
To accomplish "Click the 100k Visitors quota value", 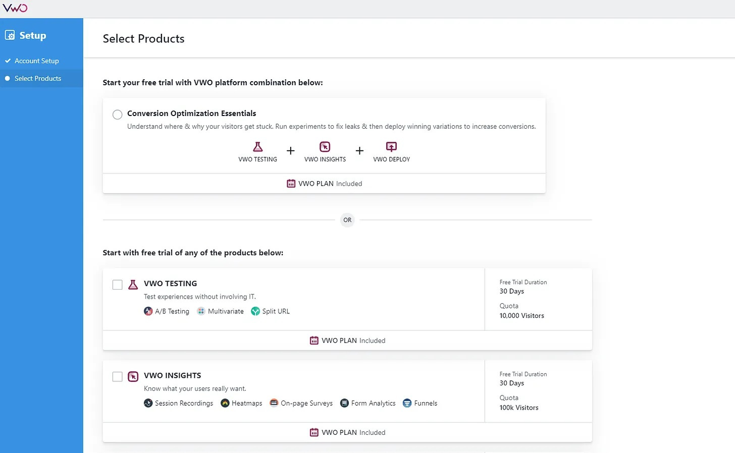I will tap(519, 408).
